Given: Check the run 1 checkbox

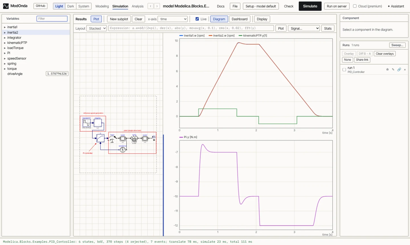Looking at the screenshot, I should pyautogui.click(x=344, y=70).
